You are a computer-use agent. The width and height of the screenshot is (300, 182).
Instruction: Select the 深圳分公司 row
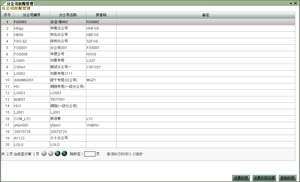pos(67,41)
